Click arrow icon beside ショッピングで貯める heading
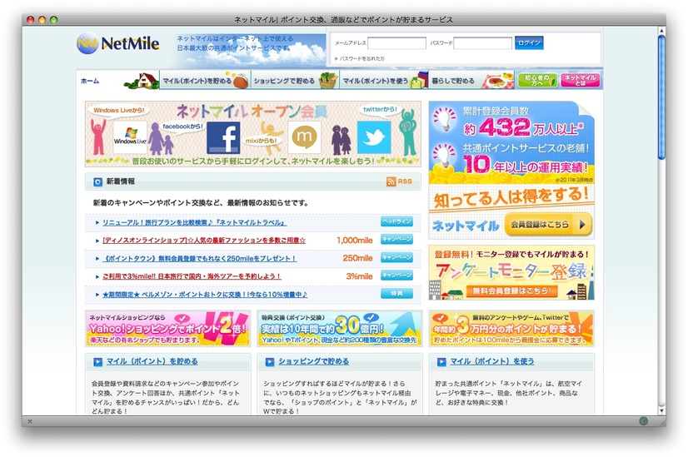The width and height of the screenshot is (688, 457). coord(270,362)
